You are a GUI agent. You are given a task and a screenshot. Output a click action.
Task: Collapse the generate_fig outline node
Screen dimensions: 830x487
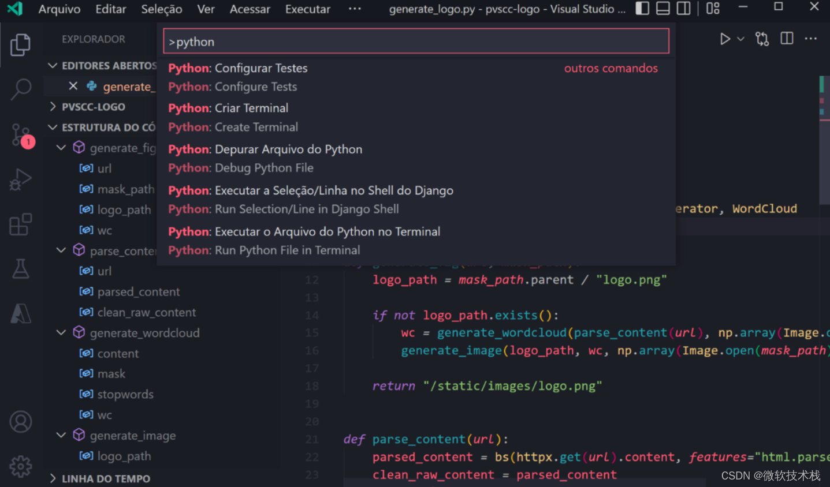pos(61,148)
